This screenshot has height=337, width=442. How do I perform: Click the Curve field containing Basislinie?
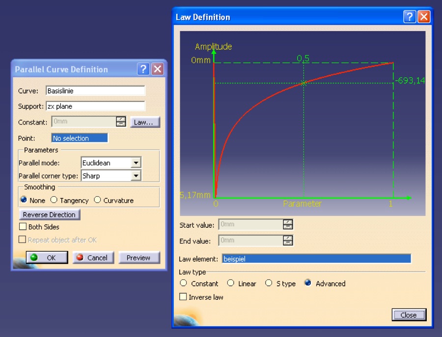pyautogui.click(x=95, y=91)
